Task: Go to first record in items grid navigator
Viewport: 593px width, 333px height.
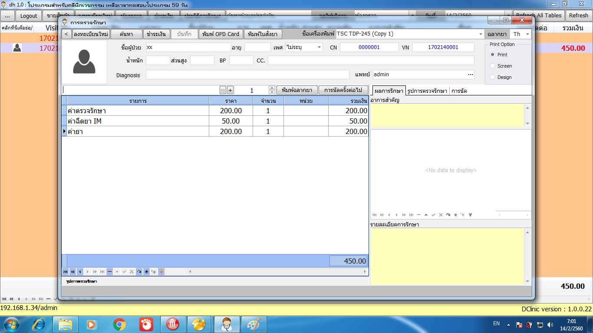Action: [x=66, y=271]
